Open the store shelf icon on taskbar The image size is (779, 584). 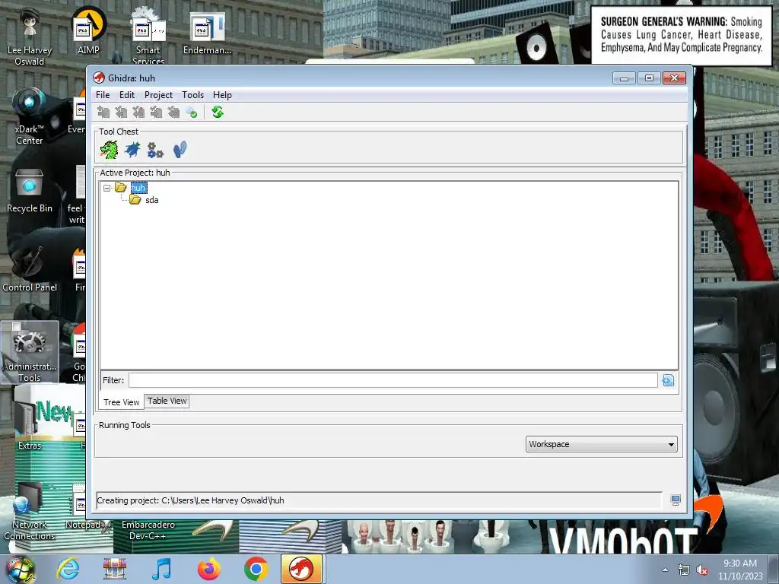tap(115, 569)
